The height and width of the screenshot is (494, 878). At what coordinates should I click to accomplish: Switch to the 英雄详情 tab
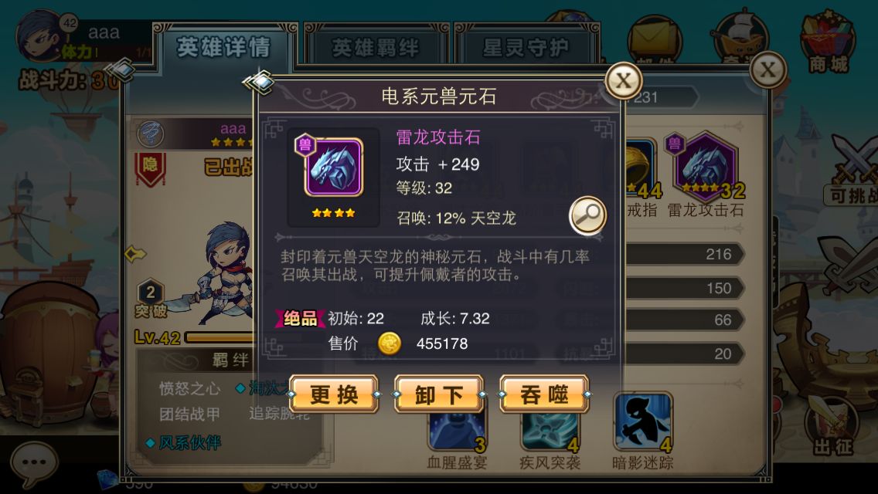click(224, 48)
